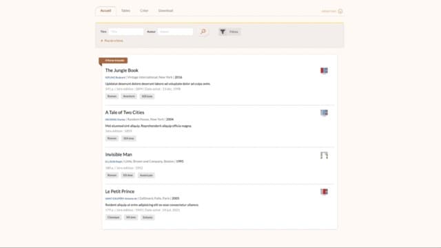The image size is (441, 248).
Task: Open the Accueil tab
Action: coord(105,11)
